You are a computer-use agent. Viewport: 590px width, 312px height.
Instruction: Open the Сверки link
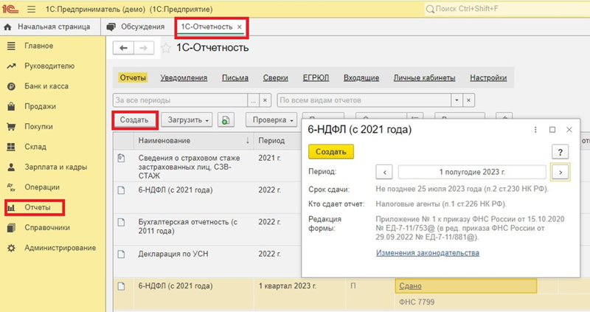pos(275,78)
